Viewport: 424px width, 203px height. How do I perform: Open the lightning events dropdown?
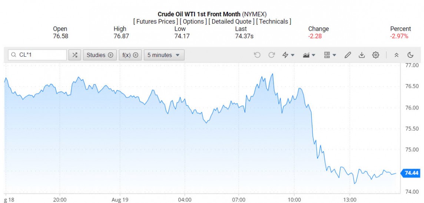[x=288, y=55]
